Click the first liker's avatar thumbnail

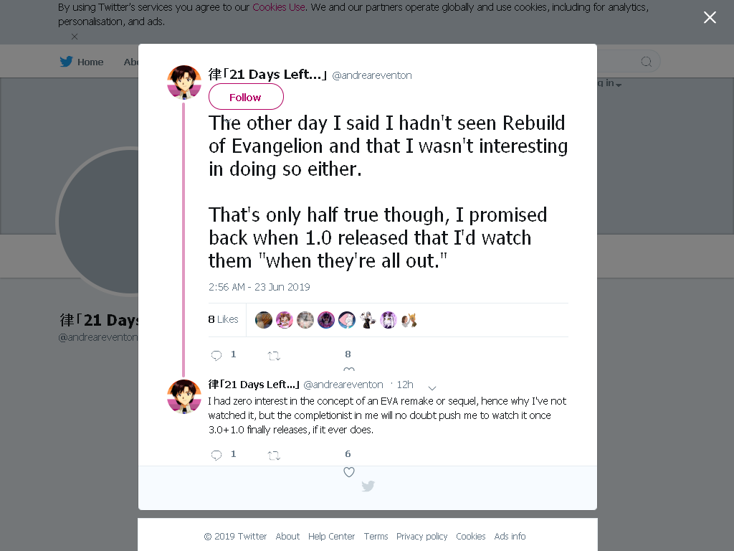264,320
